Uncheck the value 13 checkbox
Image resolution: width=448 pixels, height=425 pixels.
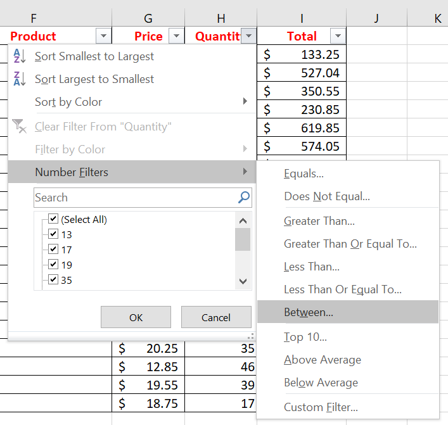(x=53, y=234)
